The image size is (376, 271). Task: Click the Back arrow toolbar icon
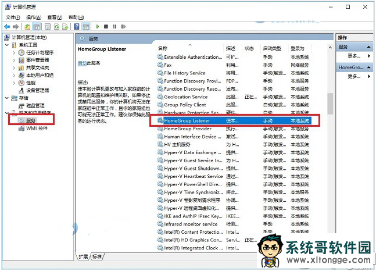(7, 27)
